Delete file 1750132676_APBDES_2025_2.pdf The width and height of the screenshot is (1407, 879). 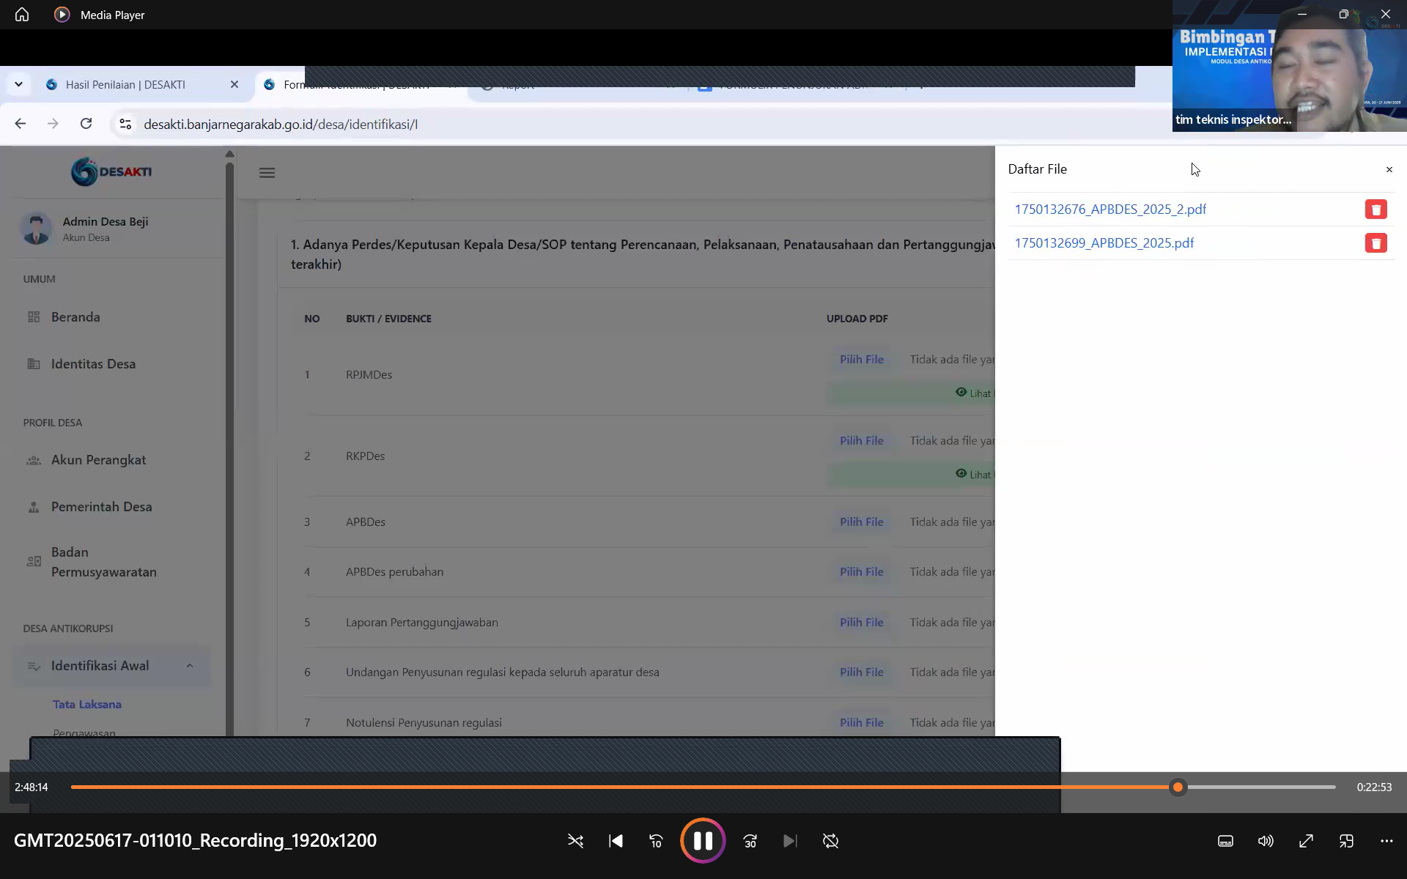[x=1375, y=209]
